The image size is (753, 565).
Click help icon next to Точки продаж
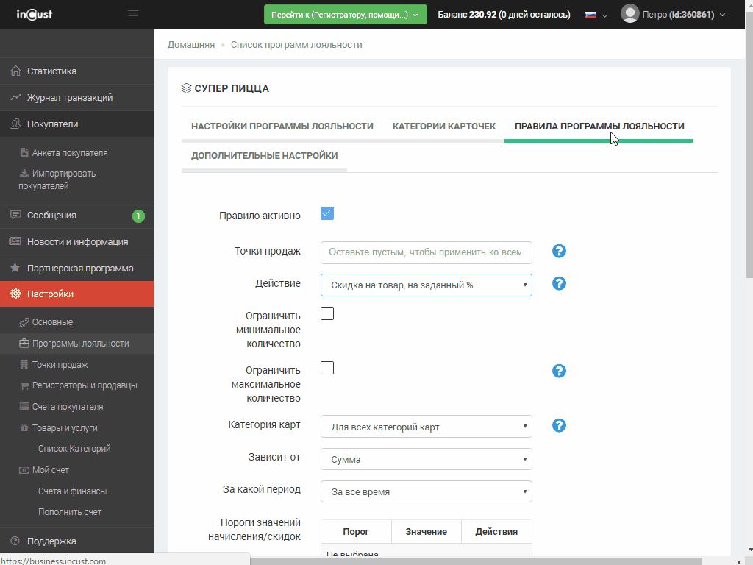[x=559, y=252]
